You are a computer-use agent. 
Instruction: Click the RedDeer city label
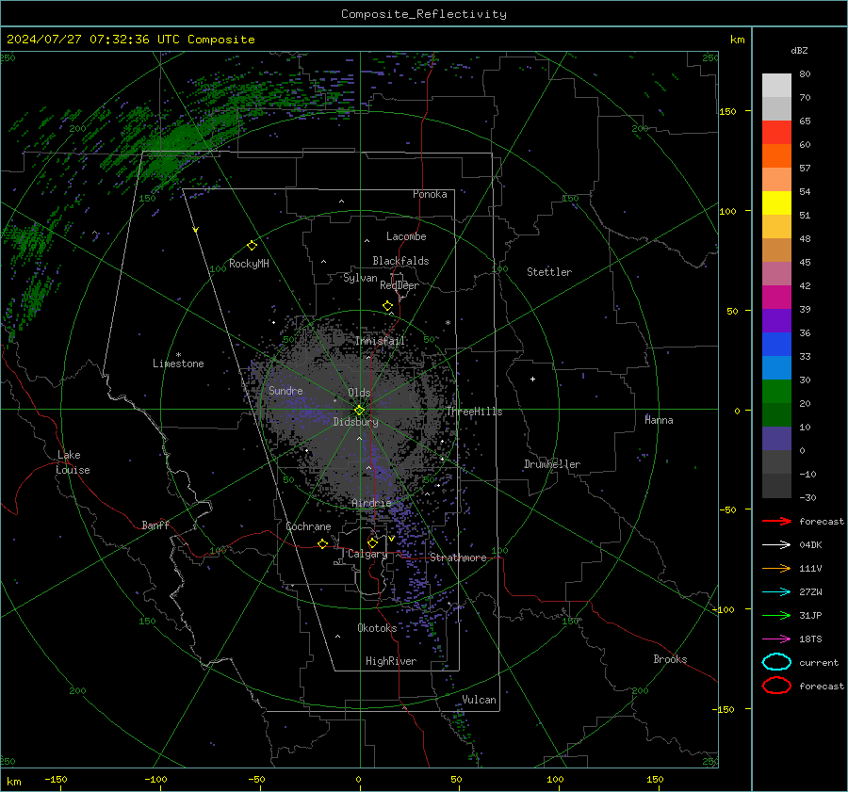[400, 285]
